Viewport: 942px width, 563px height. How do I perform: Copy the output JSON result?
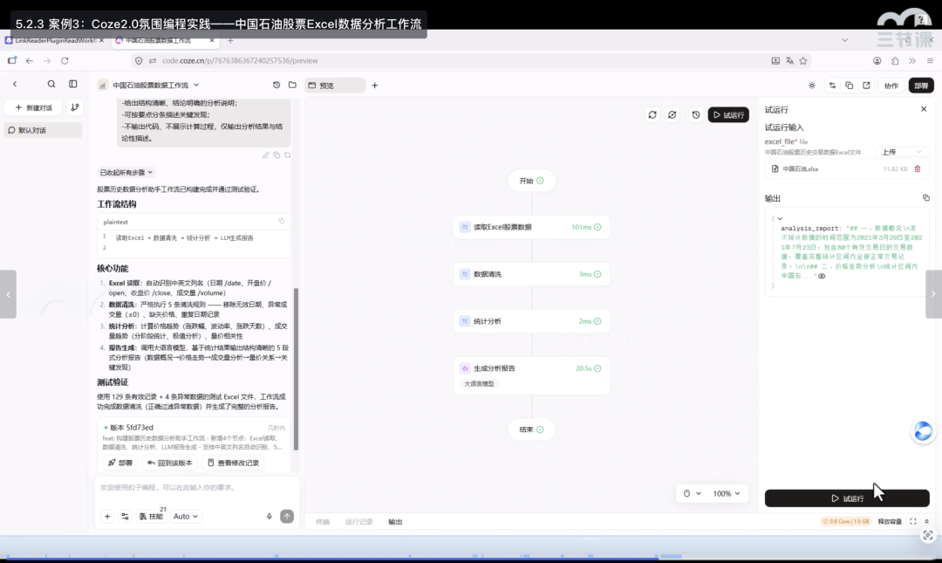click(925, 198)
